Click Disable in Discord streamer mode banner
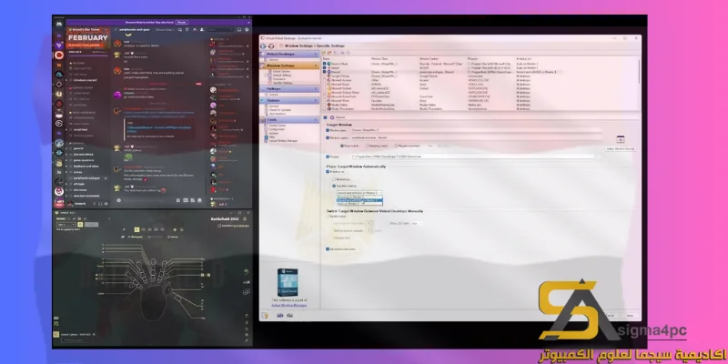Screen dimensions: 728x364 click(181, 22)
